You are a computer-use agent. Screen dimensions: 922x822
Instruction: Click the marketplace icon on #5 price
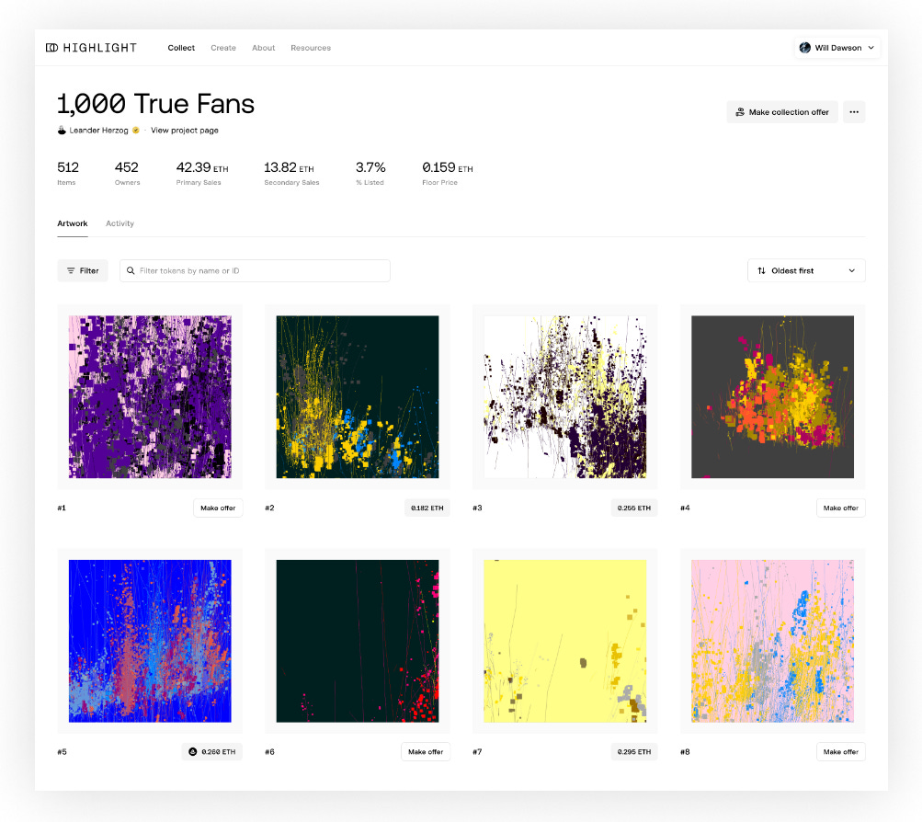(193, 752)
